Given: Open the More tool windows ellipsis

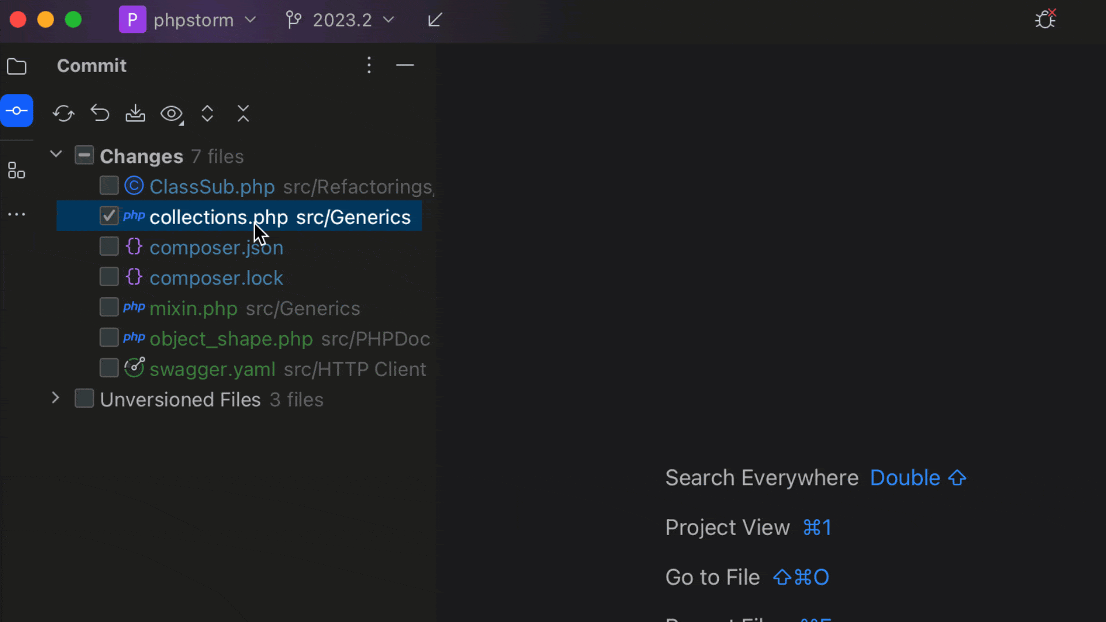Looking at the screenshot, I should 17,214.
